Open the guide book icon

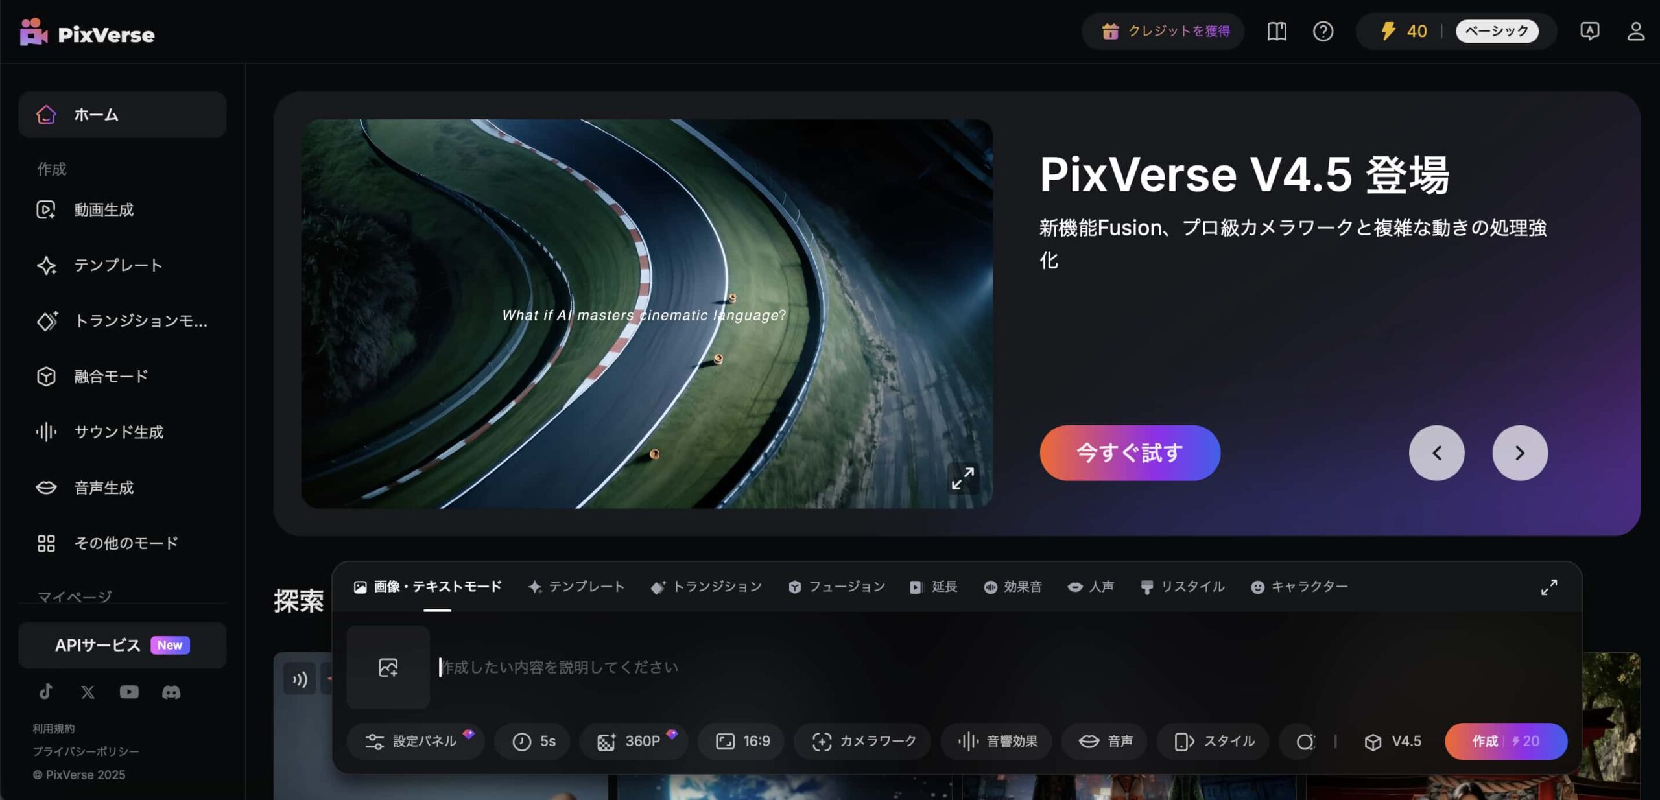pos(1277,31)
